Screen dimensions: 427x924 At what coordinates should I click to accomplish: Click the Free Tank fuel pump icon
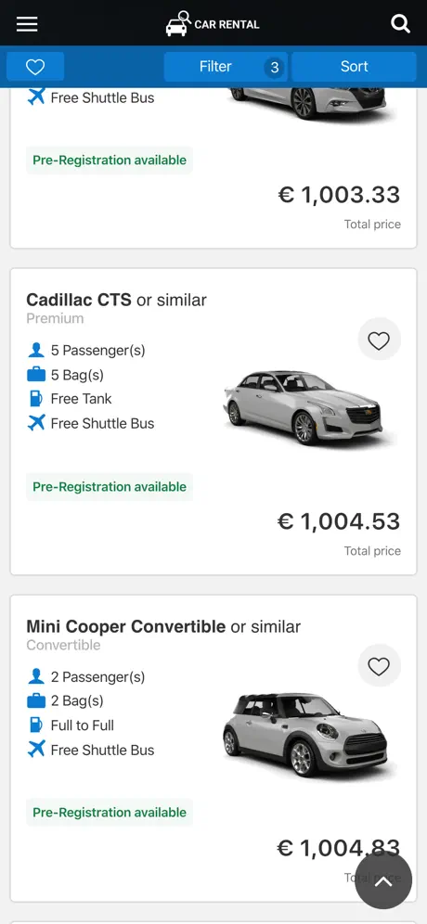coord(36,399)
